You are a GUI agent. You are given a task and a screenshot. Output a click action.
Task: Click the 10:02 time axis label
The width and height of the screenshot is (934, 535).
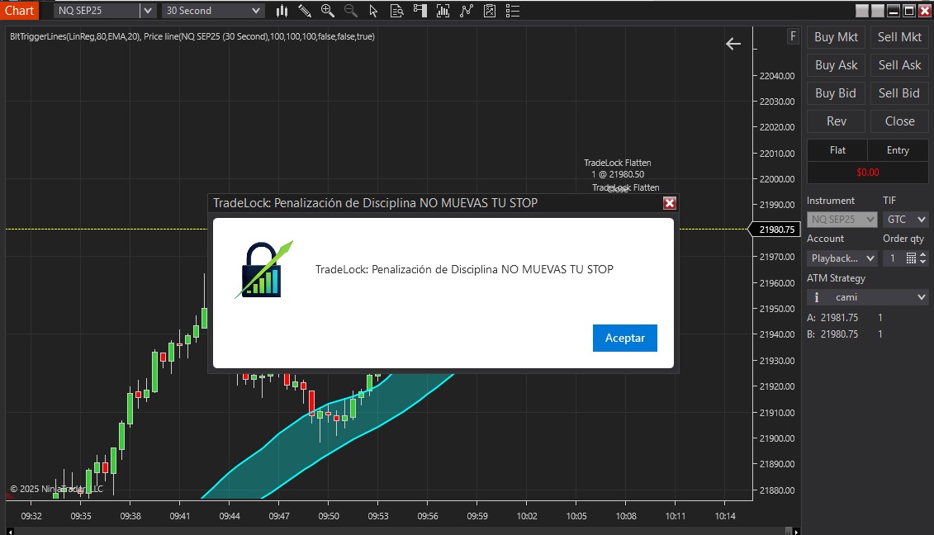527,516
